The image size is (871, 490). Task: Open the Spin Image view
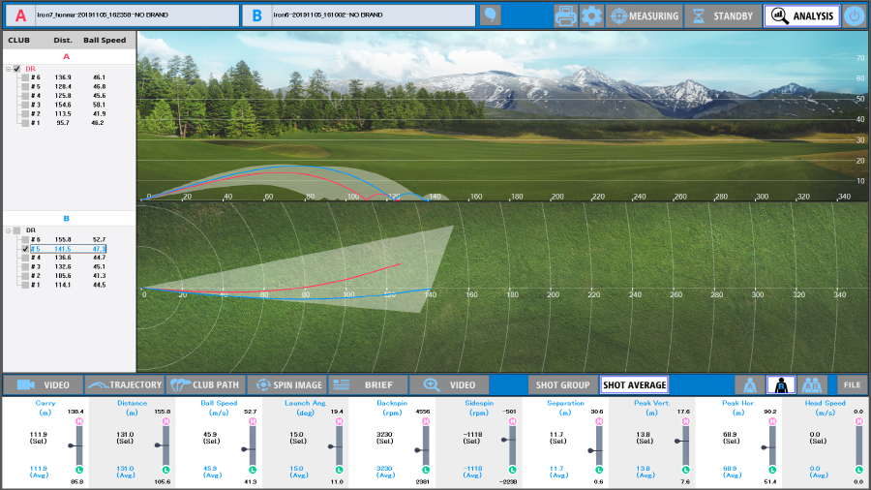285,384
